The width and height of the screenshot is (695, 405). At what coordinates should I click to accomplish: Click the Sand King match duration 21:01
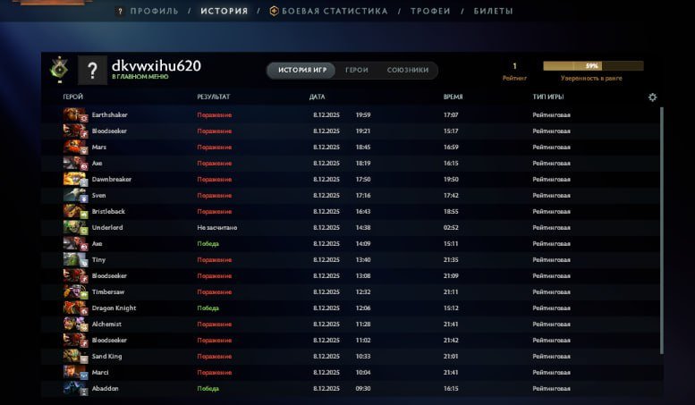click(451, 356)
